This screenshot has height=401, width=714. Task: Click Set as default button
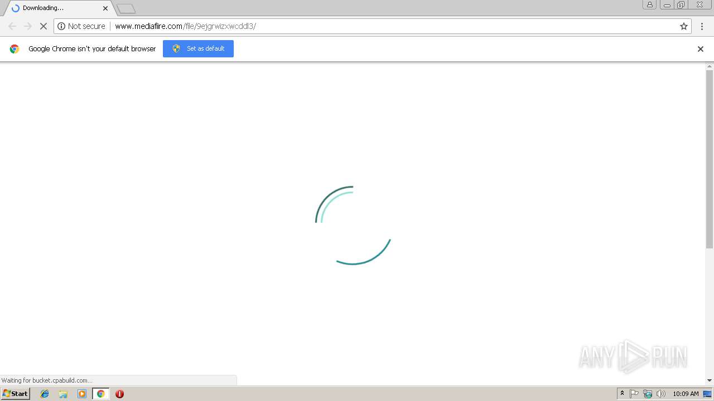pyautogui.click(x=198, y=48)
